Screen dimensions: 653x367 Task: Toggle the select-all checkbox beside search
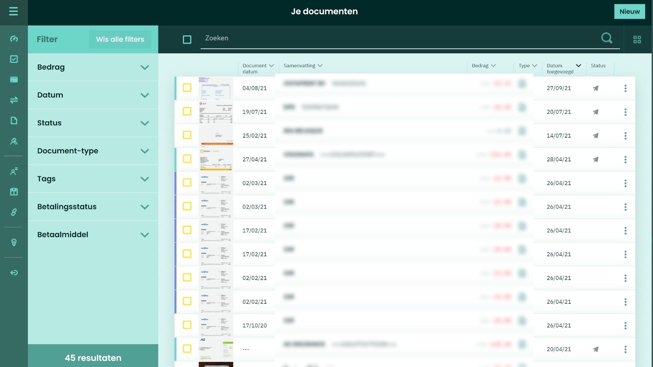[187, 40]
